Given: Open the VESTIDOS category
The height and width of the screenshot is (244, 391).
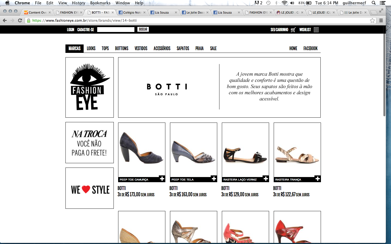Looking at the screenshot, I should tap(141, 49).
